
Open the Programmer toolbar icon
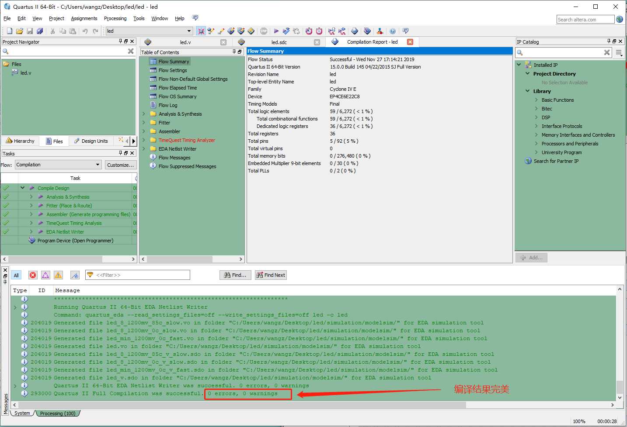tap(367, 31)
